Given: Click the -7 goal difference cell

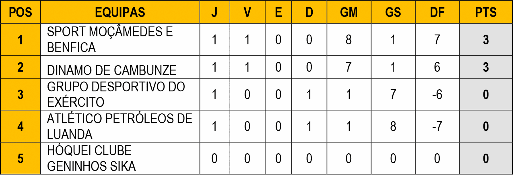Looking at the screenshot, I should click(x=437, y=126).
